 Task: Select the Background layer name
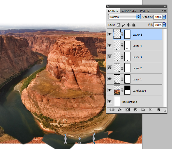[x=130, y=102]
